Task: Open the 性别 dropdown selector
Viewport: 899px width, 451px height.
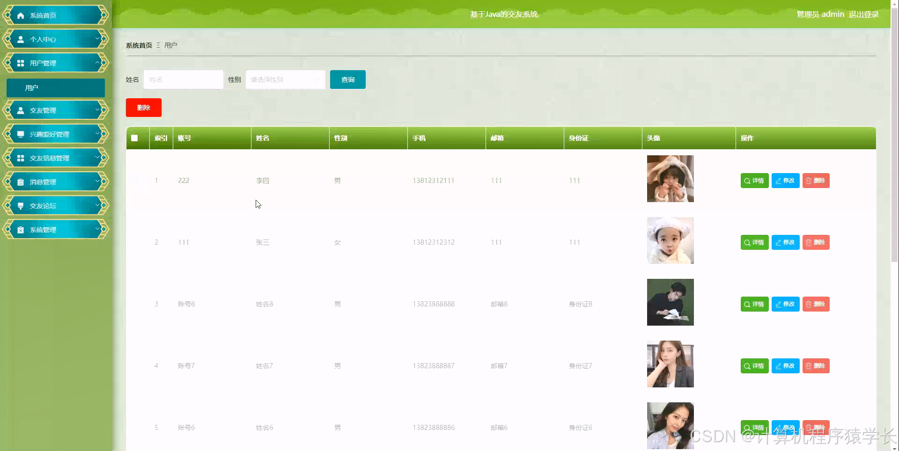Action: tap(286, 80)
